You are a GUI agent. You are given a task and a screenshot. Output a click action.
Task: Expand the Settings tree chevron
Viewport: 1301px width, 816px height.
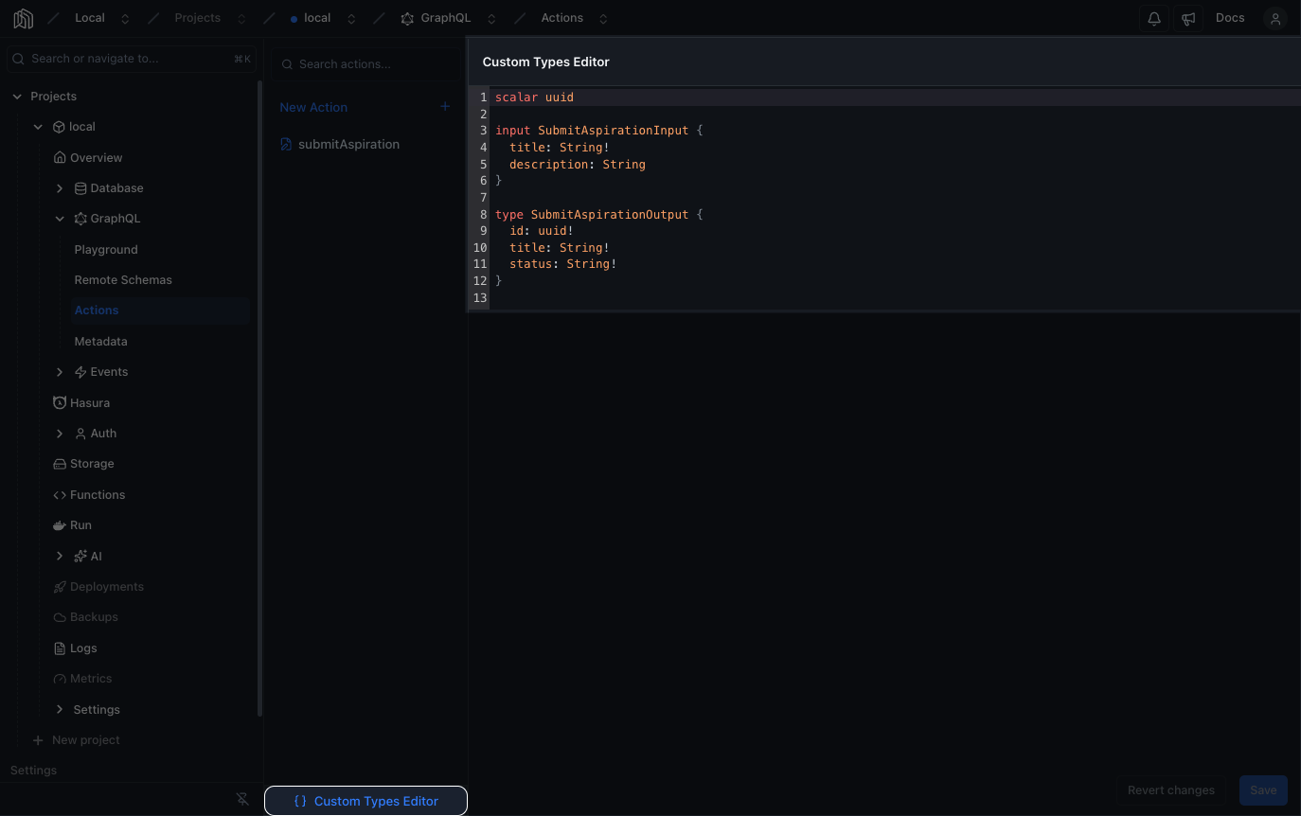point(60,709)
